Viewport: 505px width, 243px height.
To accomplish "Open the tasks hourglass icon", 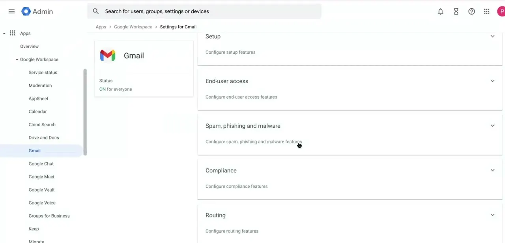I will click(x=456, y=11).
